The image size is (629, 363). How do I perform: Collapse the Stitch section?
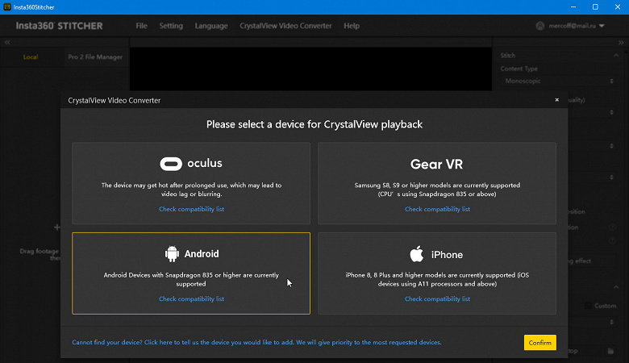point(614,56)
